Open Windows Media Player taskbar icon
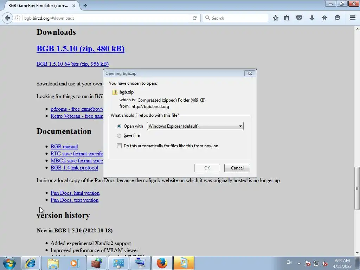The height and width of the screenshot is (270, 360). tap(75, 263)
